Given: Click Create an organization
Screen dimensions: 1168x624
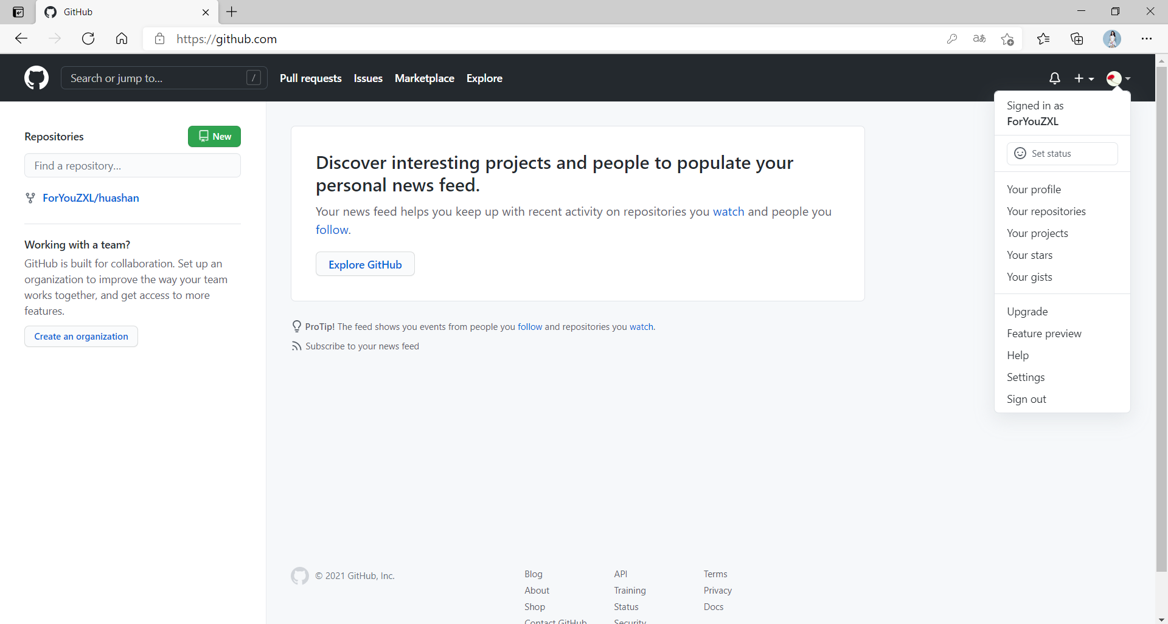Looking at the screenshot, I should tap(81, 337).
